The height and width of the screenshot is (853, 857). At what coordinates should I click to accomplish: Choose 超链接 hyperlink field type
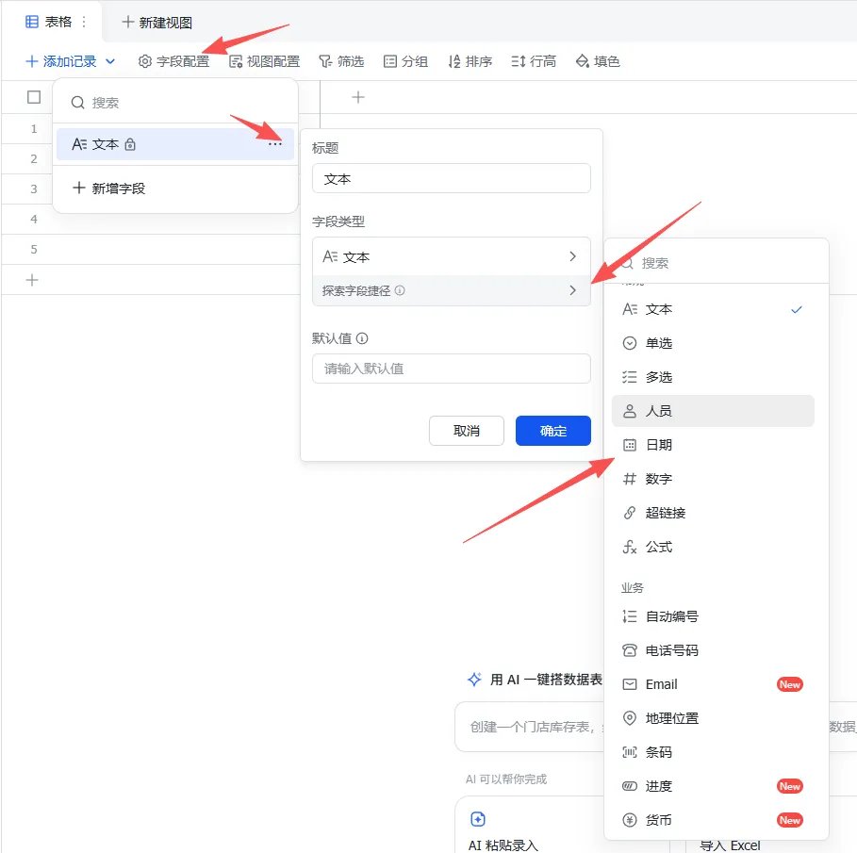(x=713, y=513)
